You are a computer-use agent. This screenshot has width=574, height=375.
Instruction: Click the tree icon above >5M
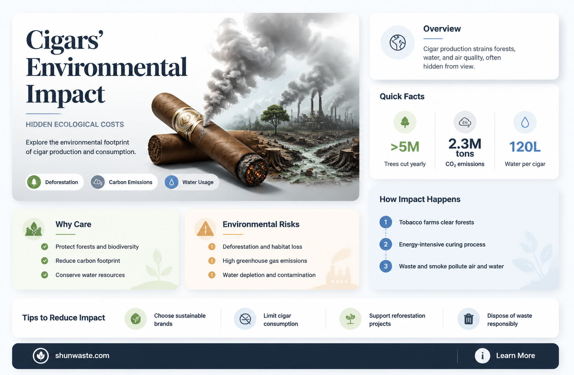(405, 122)
